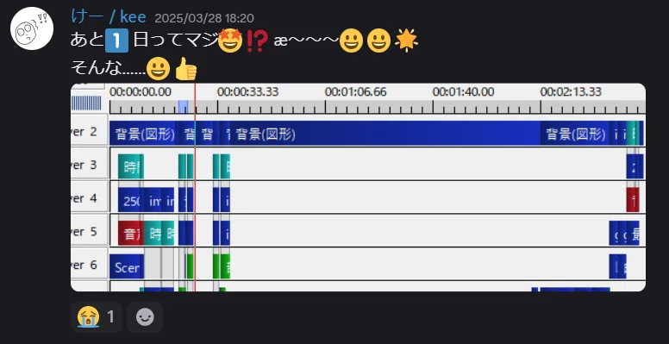669x344 pixels.
Task: Select the red 音 audio clip on Layer 5
Action: click(130, 234)
